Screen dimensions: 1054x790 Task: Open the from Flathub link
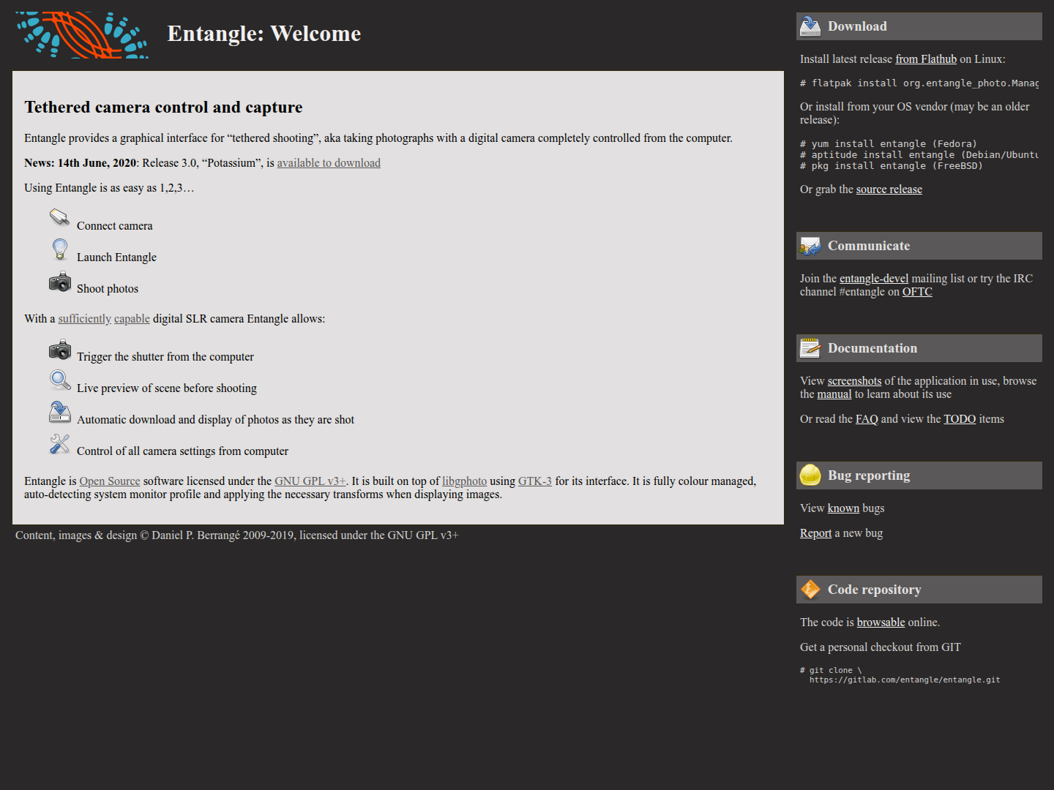coord(926,59)
